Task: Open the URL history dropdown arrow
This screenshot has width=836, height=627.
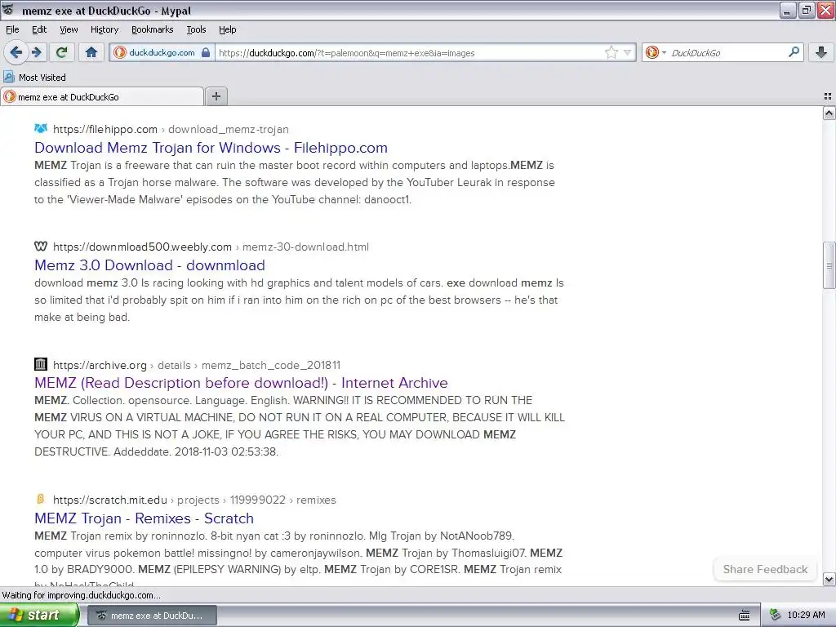Action: [628, 53]
